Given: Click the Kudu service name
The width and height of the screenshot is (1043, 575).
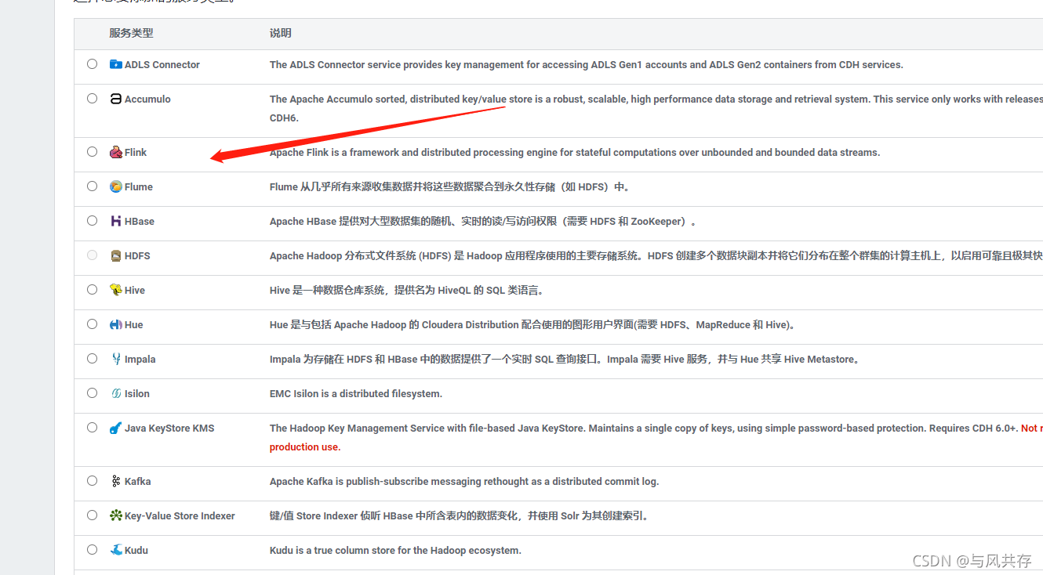Looking at the screenshot, I should 136,551.
